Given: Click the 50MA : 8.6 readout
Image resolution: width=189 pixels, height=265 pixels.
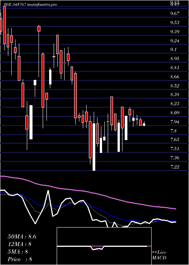Looking at the screenshot, I should pos(22,237).
